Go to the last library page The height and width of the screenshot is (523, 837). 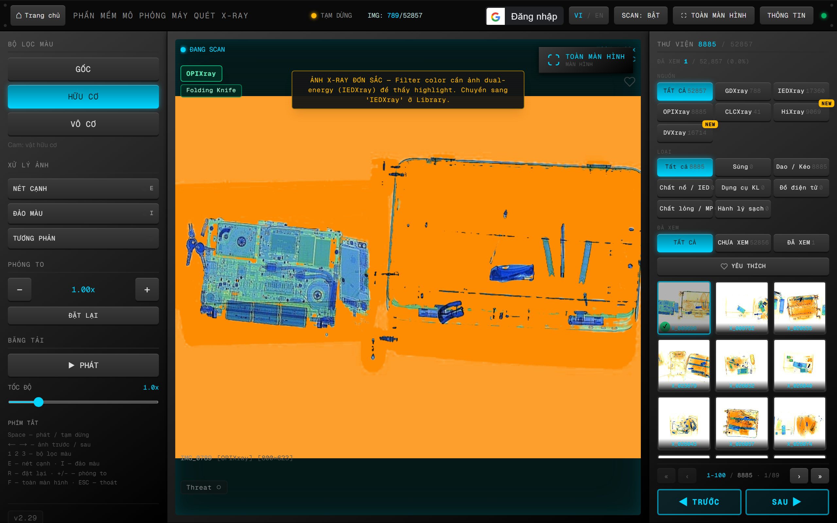click(x=820, y=476)
